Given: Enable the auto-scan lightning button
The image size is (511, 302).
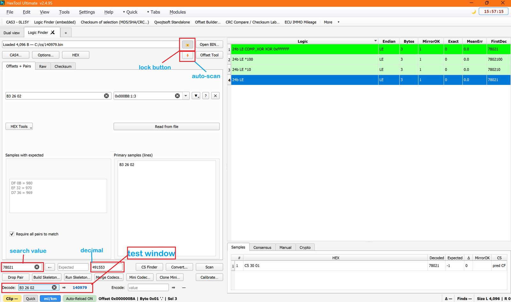Looking at the screenshot, I should [x=187, y=55].
